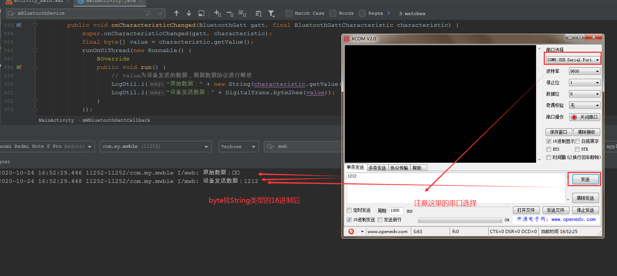
Task: Open Verbose log level dropdown
Action: [239, 146]
